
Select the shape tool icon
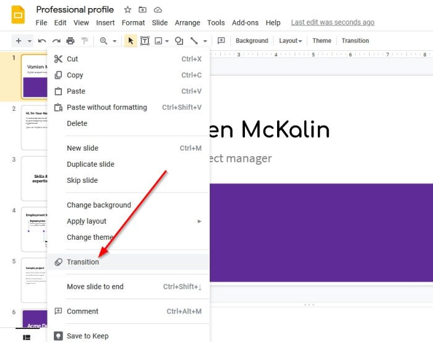(179, 41)
